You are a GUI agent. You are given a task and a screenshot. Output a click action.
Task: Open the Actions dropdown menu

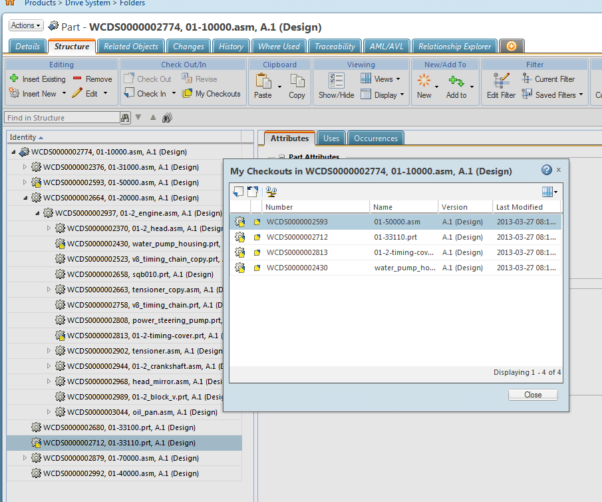click(26, 25)
